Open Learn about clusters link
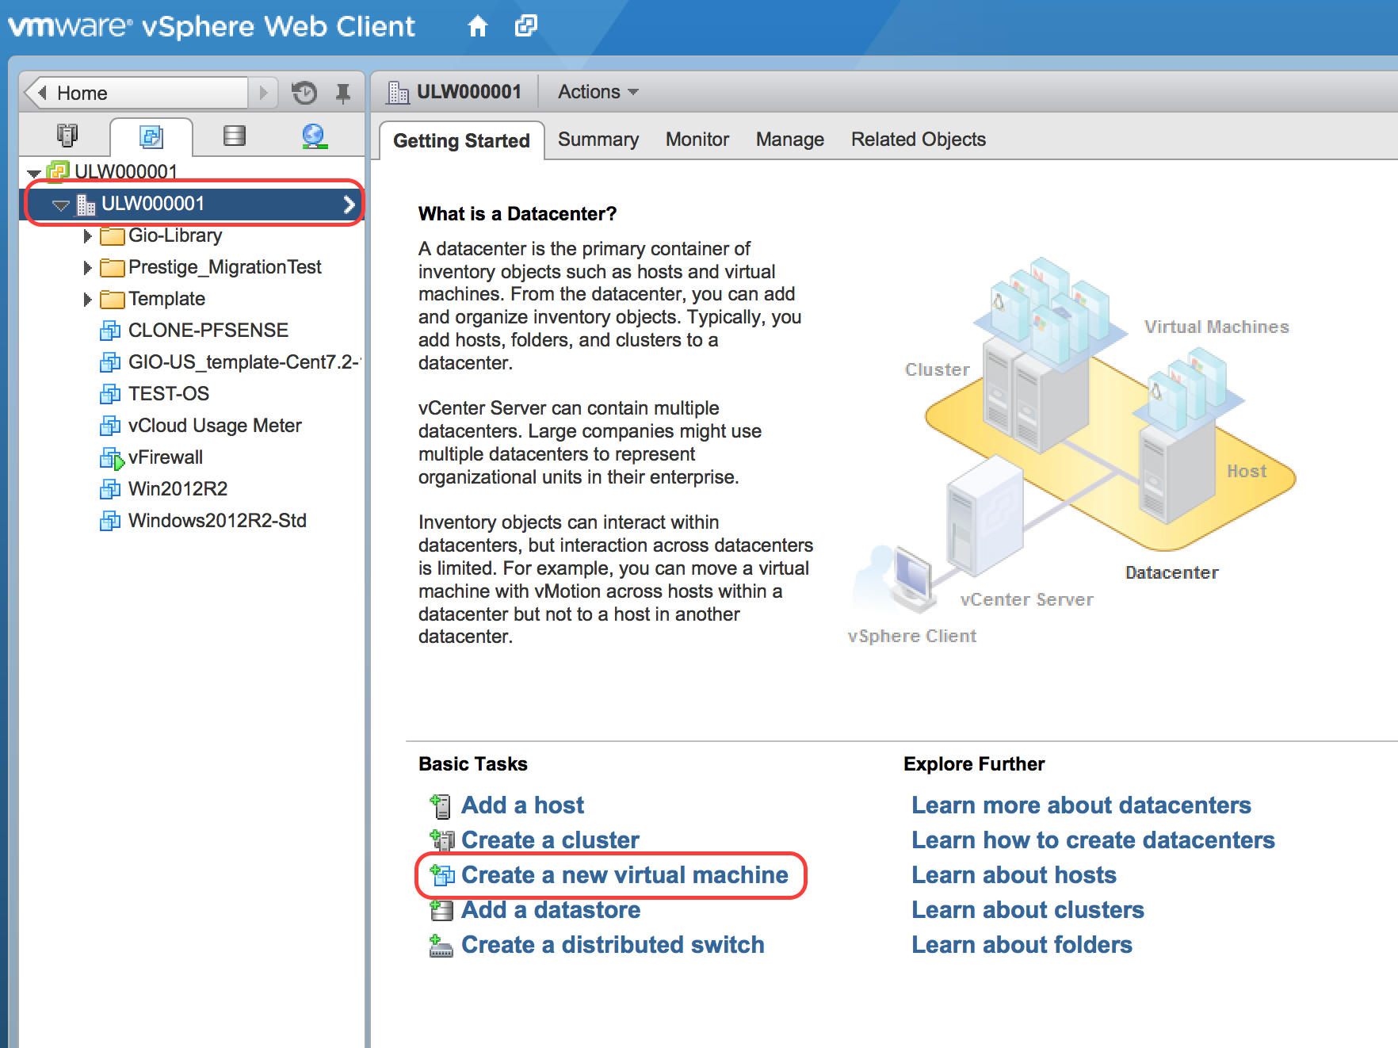The width and height of the screenshot is (1398, 1048). click(1028, 910)
